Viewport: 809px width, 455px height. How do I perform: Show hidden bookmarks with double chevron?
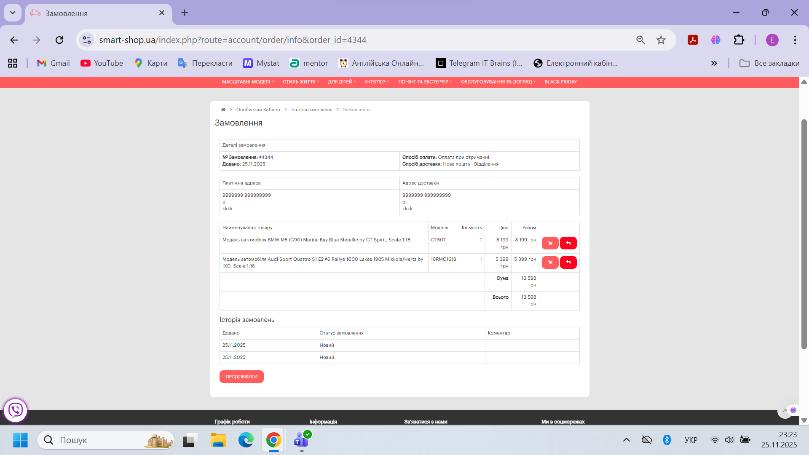(x=714, y=63)
